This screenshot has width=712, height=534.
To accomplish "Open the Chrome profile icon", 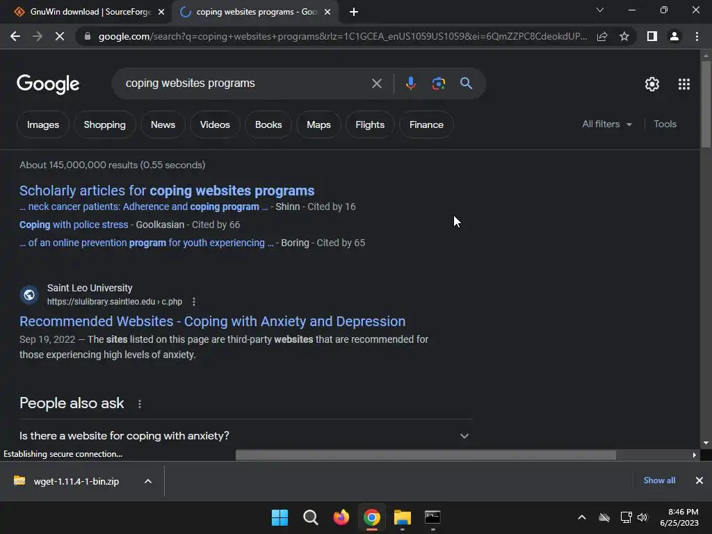I will (x=674, y=36).
